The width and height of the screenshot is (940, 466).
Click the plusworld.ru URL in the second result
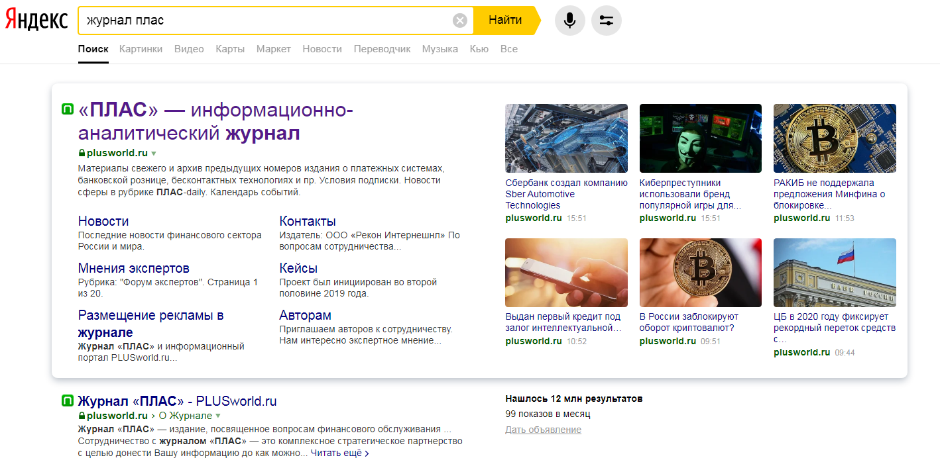(x=116, y=416)
